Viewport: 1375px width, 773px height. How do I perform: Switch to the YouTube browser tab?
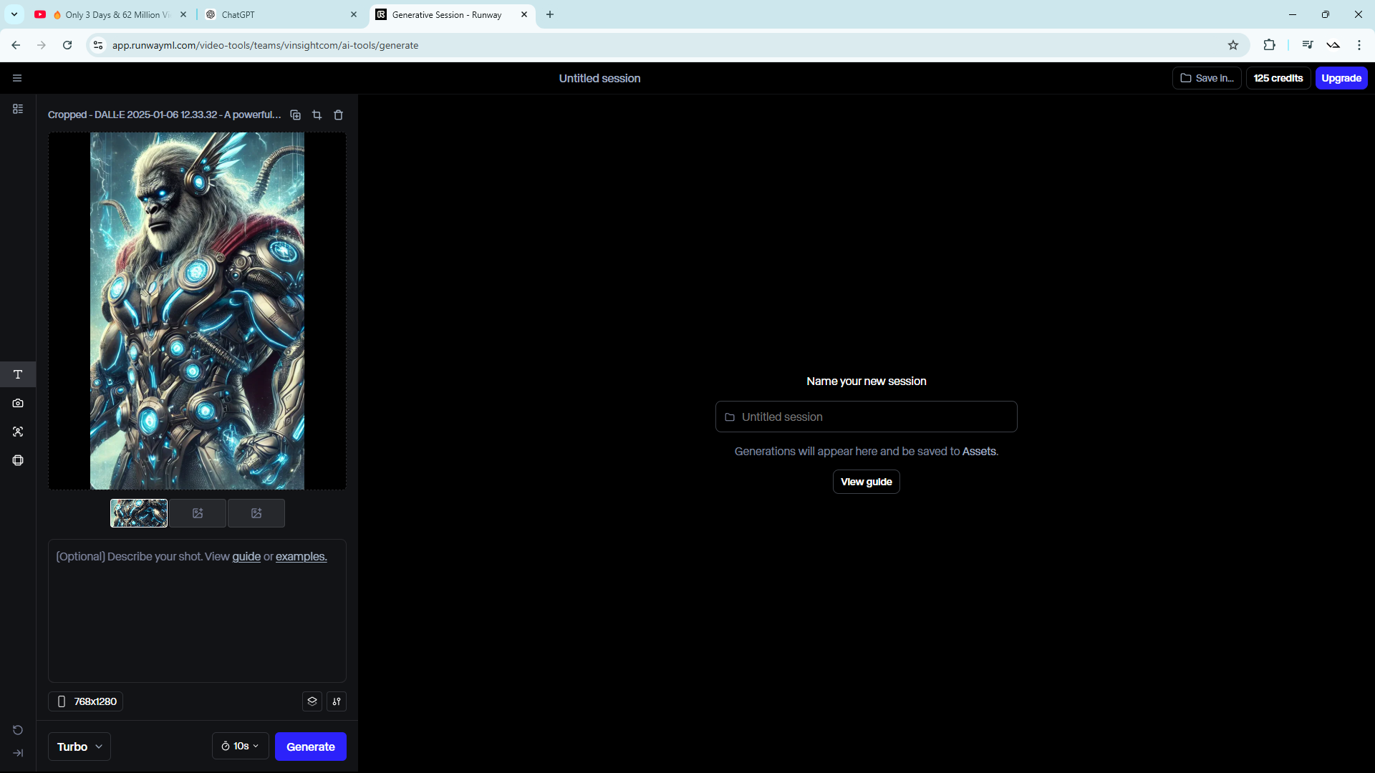coord(111,14)
